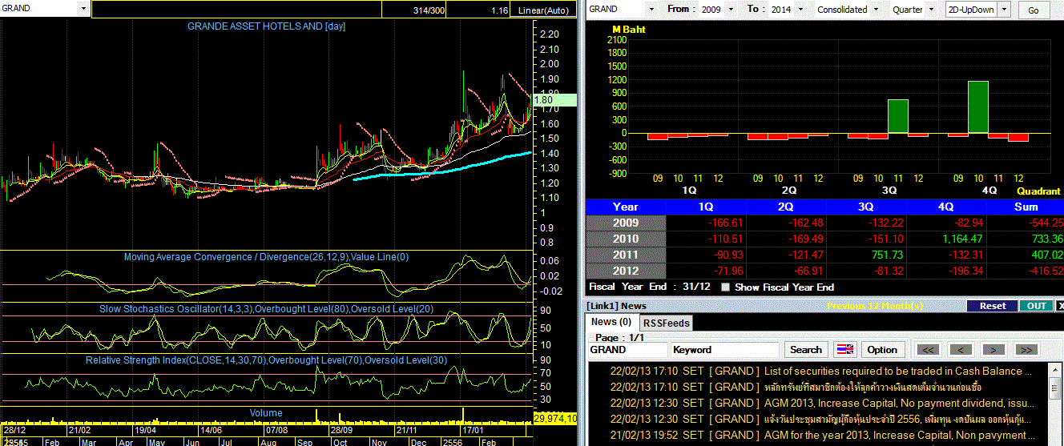Viewport: 1064px width, 446px height.
Task: Select the 2010 year row header
Action: [626, 239]
